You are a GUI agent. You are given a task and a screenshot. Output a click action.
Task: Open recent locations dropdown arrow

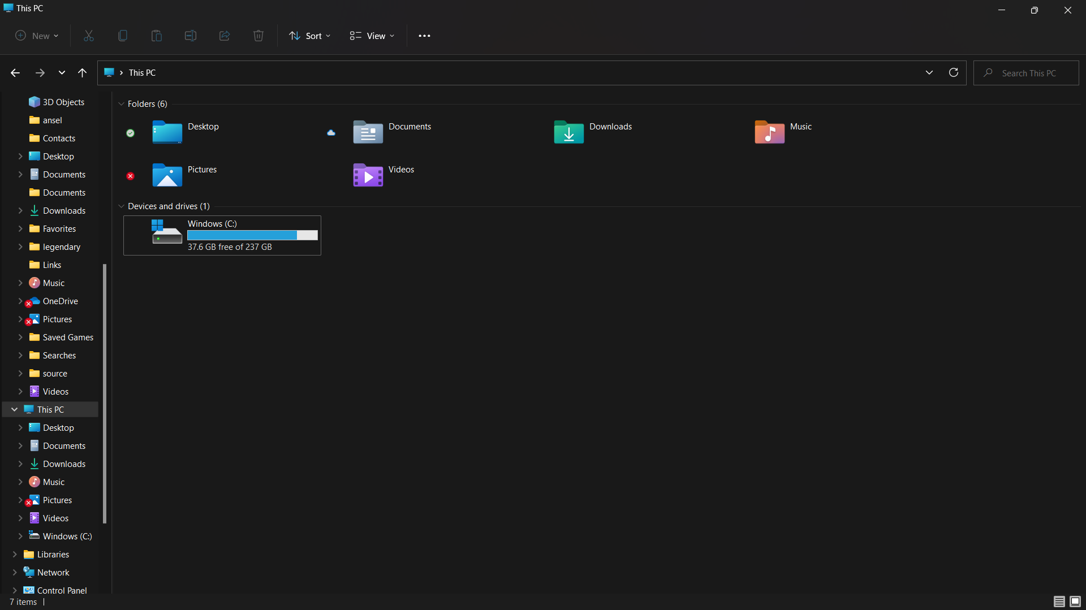pos(62,73)
